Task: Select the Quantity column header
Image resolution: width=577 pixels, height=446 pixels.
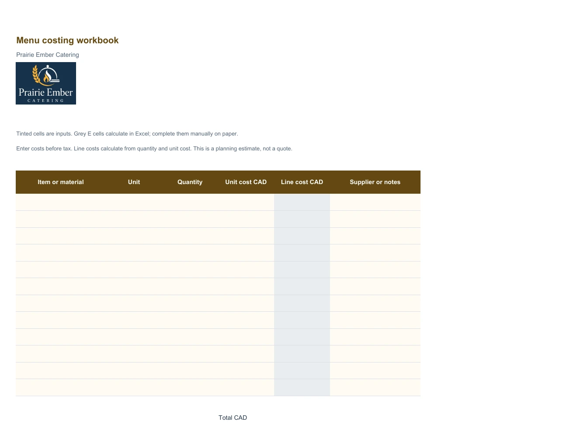Action: coord(190,182)
